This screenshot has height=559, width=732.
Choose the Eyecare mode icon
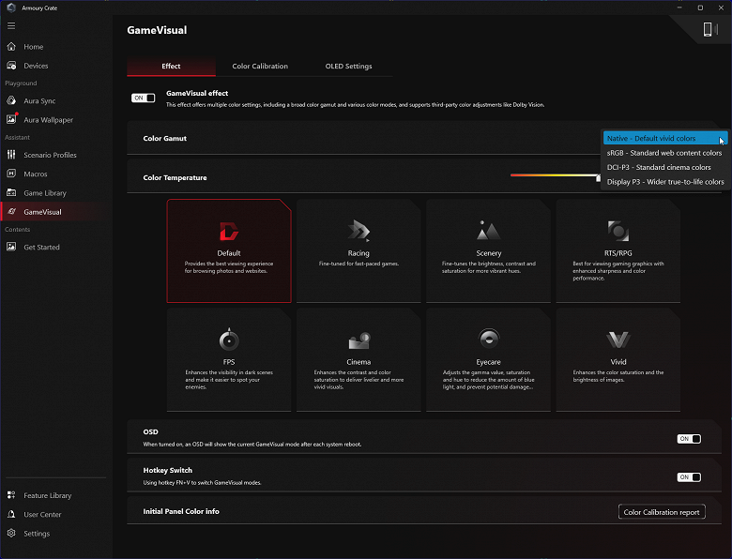(x=488, y=340)
